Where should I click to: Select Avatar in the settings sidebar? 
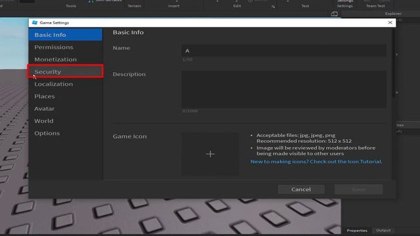pos(66,109)
